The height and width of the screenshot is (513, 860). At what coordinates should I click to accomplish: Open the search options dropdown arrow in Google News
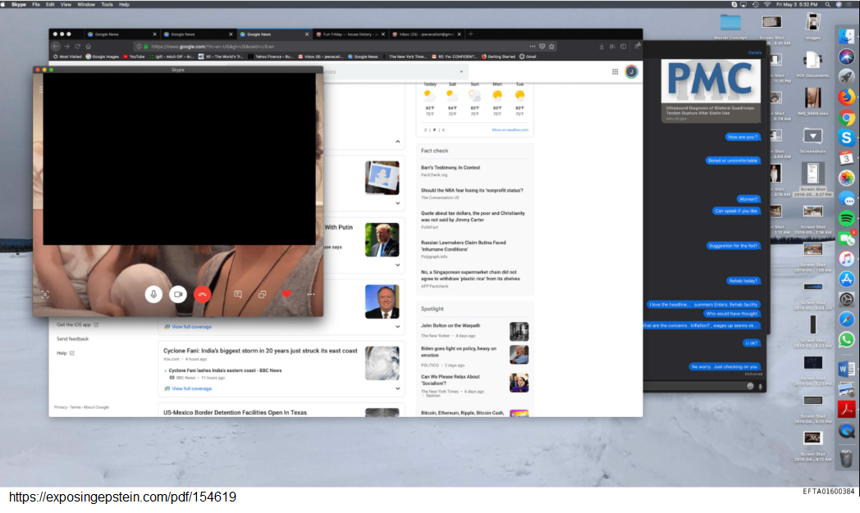[461, 72]
